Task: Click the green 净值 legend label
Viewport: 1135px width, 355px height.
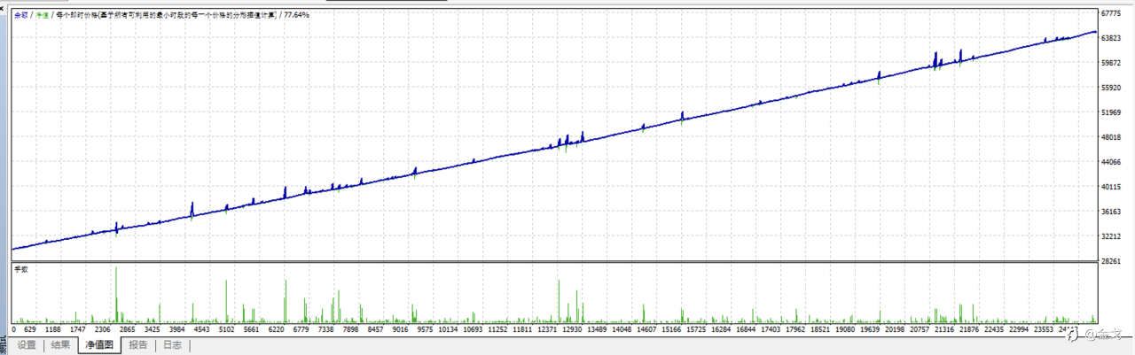Action: (42, 15)
